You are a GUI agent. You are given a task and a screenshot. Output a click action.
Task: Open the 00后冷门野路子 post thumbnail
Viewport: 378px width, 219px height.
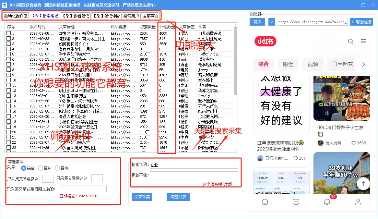click(x=342, y=98)
